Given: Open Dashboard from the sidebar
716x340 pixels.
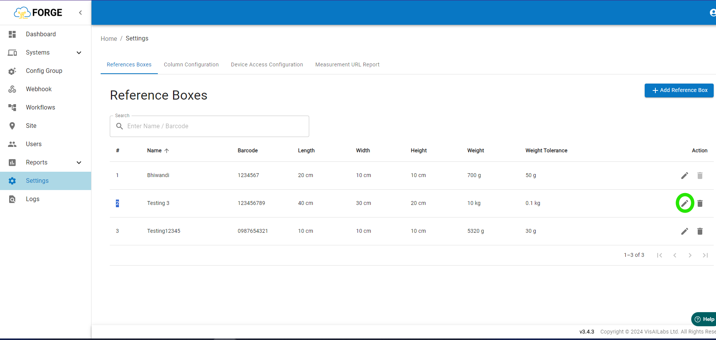Looking at the screenshot, I should point(45,34).
